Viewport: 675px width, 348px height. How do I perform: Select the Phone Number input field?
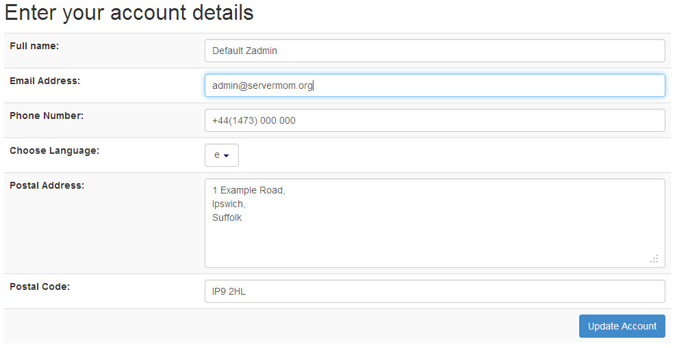tap(434, 120)
